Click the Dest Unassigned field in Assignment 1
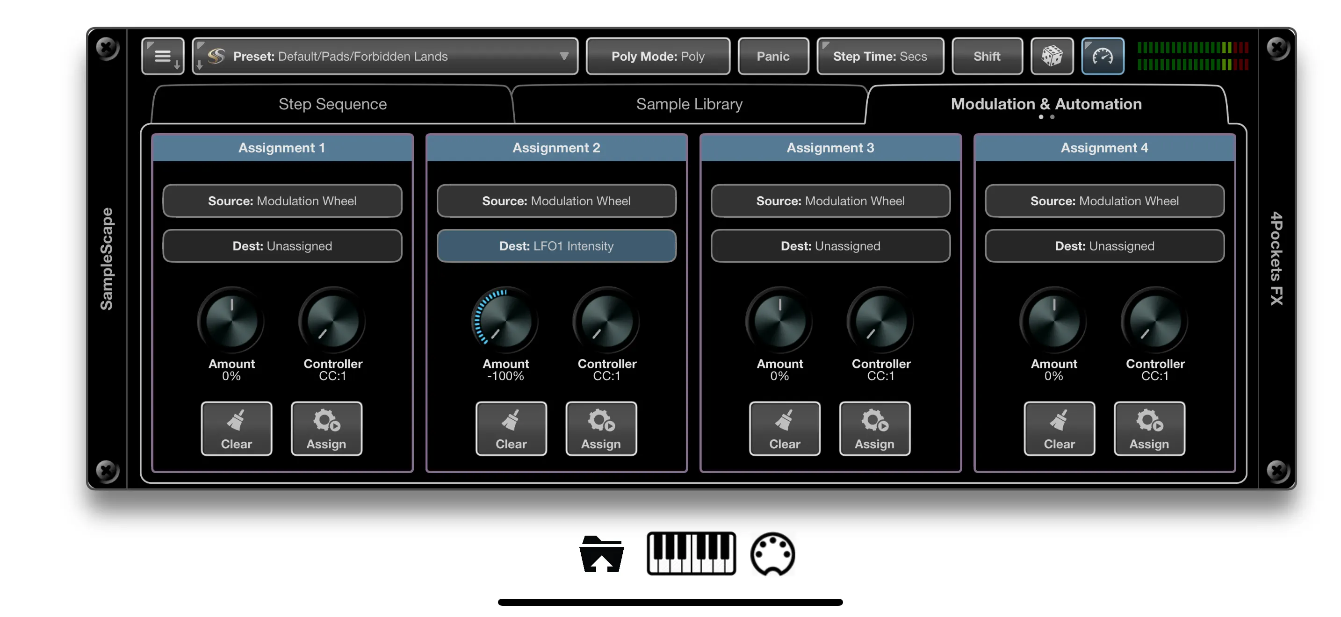Screen dimensions: 1341x617 282,245
